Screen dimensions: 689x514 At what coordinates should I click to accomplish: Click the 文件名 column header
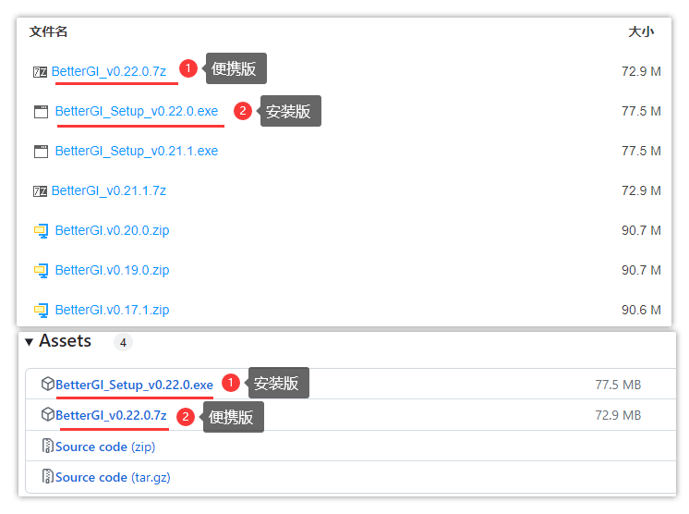pos(49,31)
